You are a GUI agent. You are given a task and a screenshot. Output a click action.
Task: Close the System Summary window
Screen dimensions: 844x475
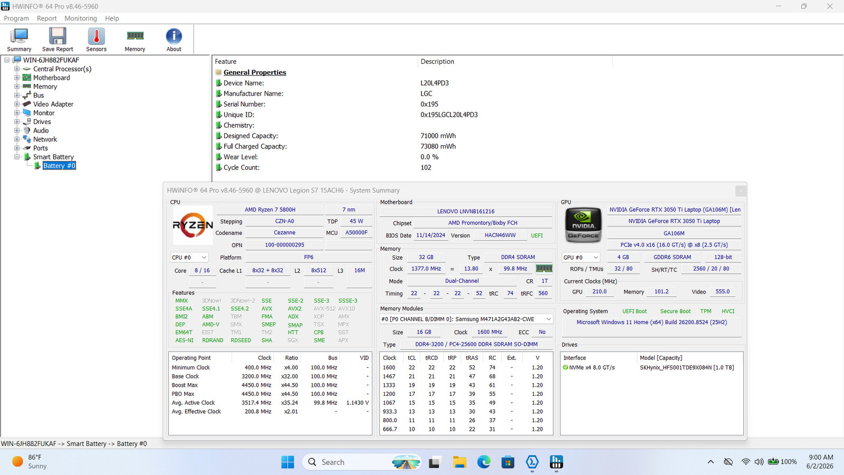pyautogui.click(x=741, y=191)
